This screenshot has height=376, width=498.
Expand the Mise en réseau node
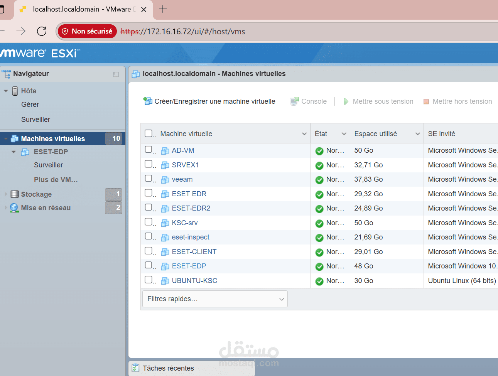[6, 208]
